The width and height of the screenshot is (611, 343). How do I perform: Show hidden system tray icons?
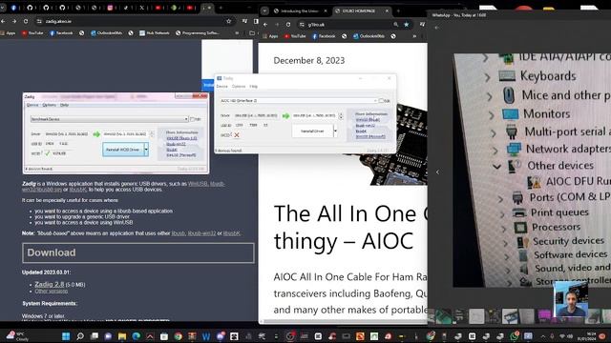543,336
